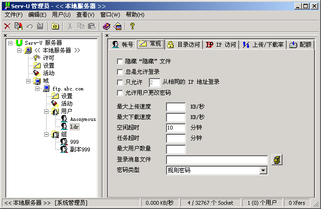
Task: Open the 配额 tab
Action: coord(301,44)
